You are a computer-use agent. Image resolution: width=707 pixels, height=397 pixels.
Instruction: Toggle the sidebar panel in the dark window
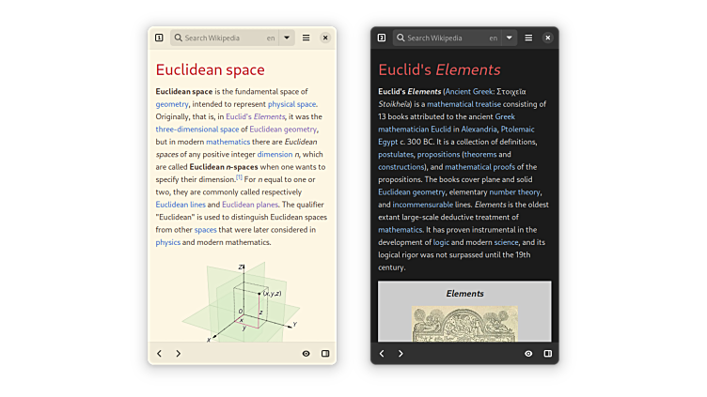[x=548, y=354]
